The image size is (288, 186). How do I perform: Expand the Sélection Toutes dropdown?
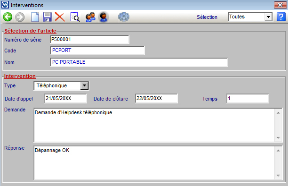tap(268, 17)
